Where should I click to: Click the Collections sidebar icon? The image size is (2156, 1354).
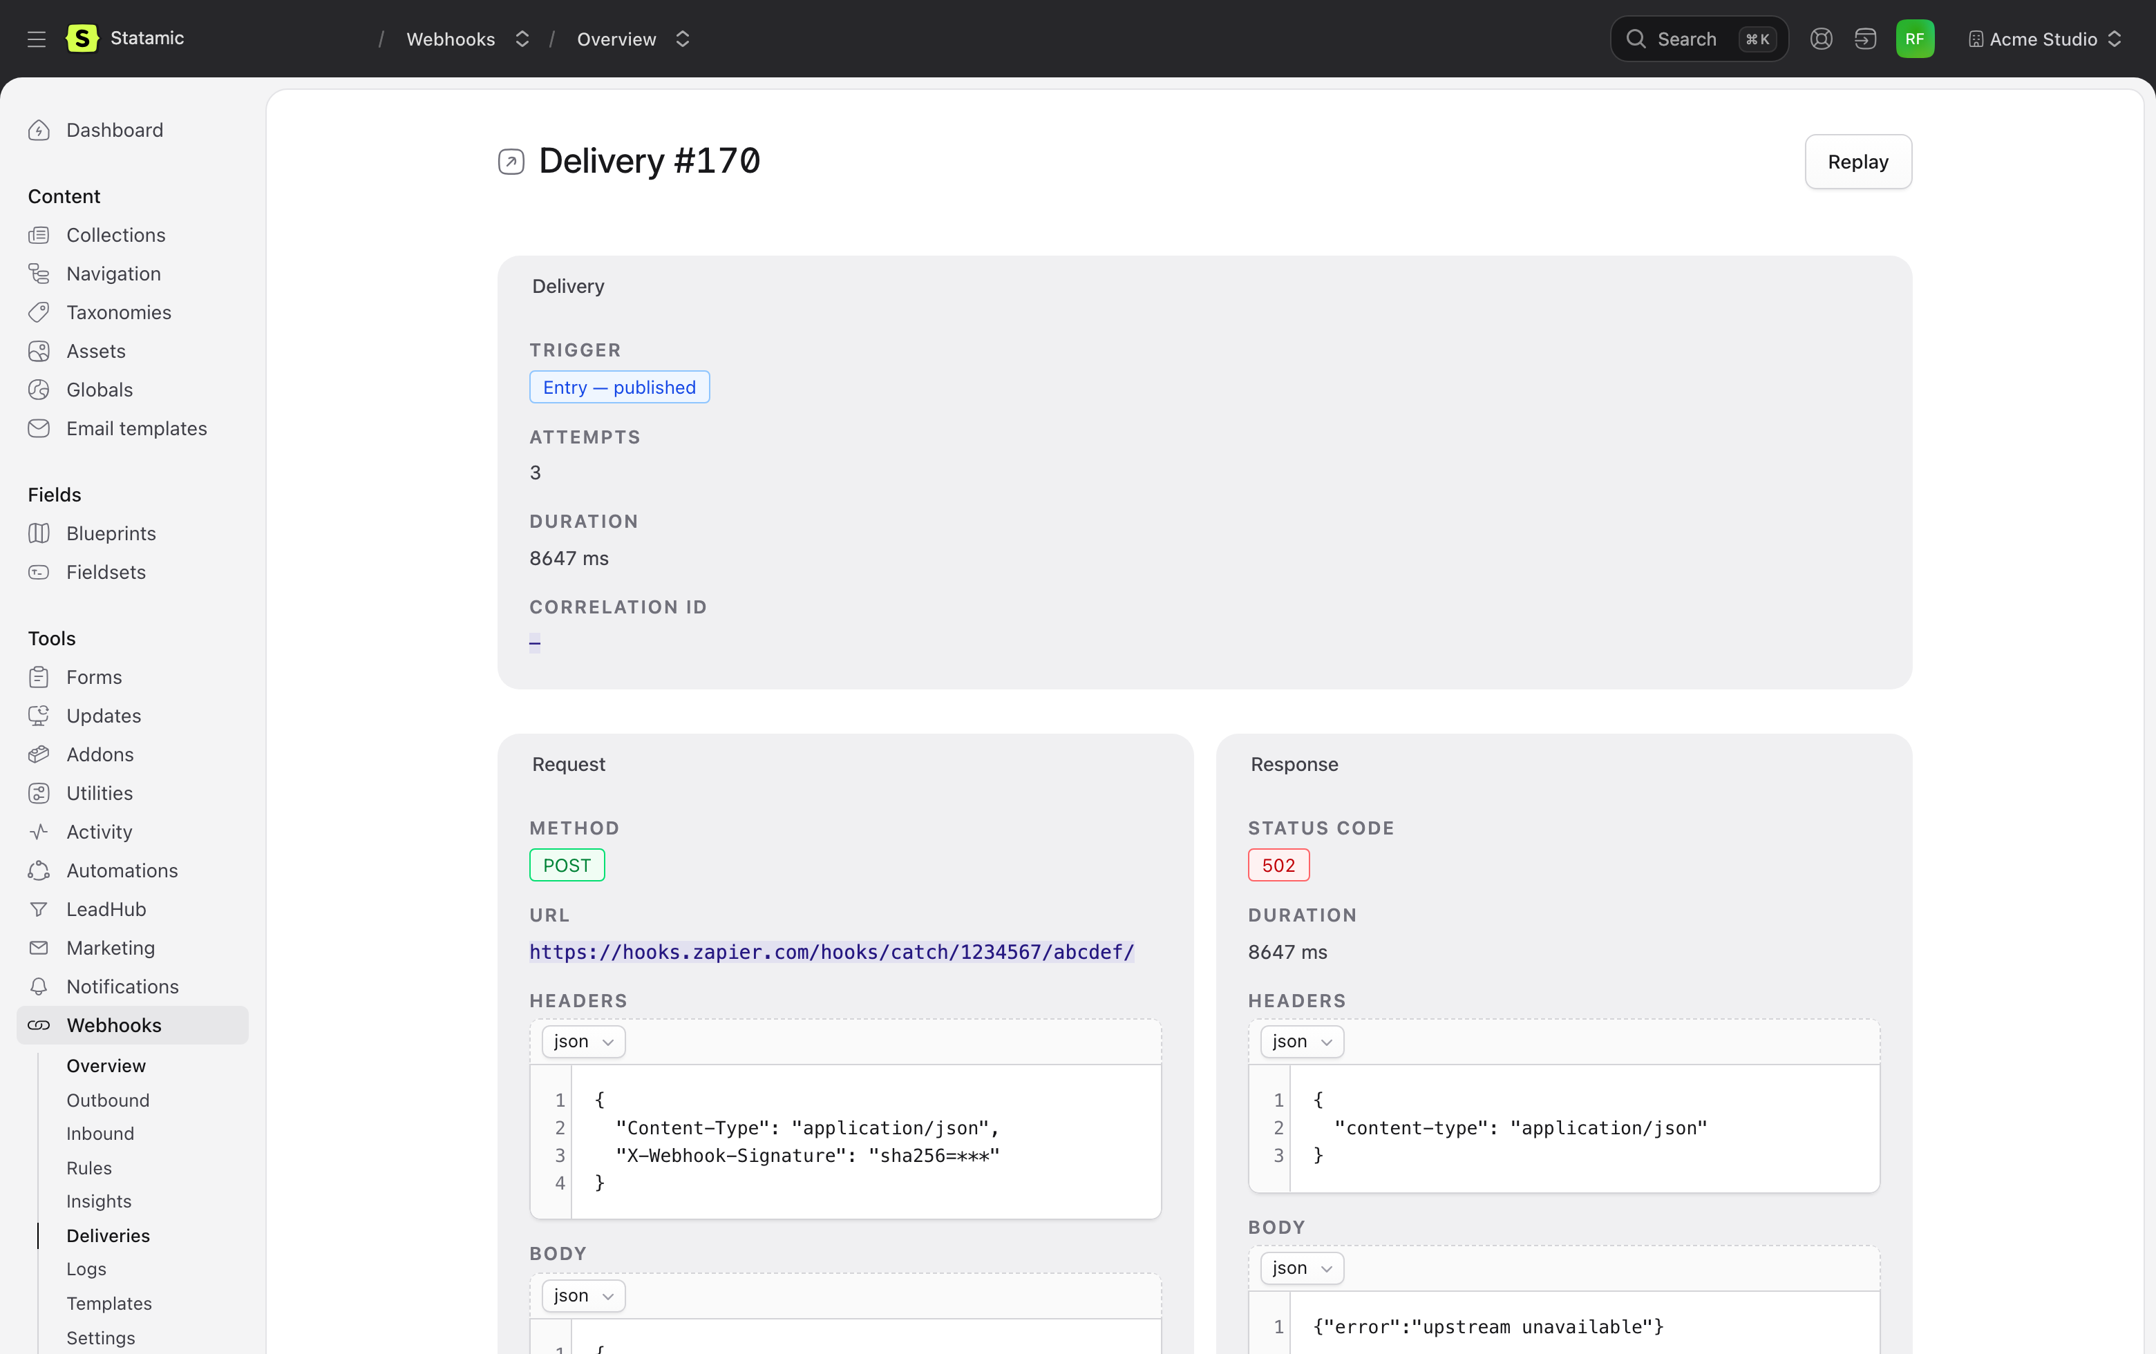point(39,236)
